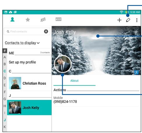Edit contact using the pencil icon
The height and width of the screenshot is (133, 142).
128,20
